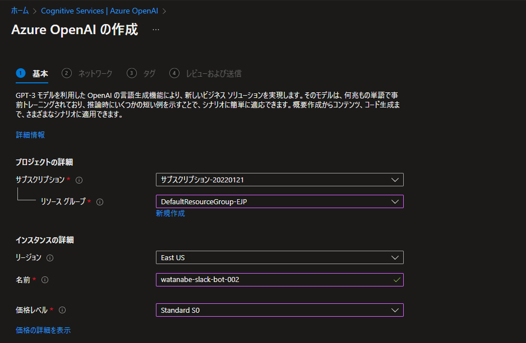526x343 pixels.
Task: Click 新規作成 under resource group
Action: pyautogui.click(x=170, y=214)
